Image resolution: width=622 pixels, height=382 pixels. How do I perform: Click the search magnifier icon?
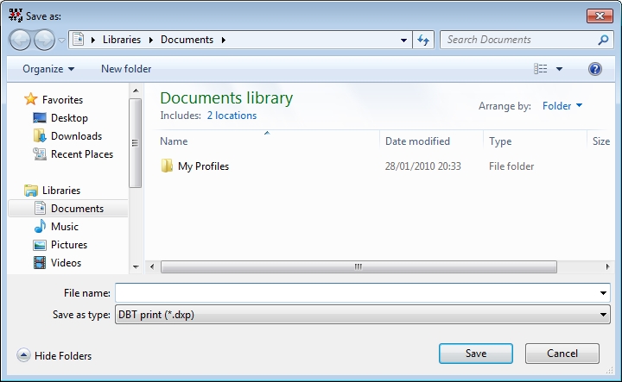tap(603, 40)
